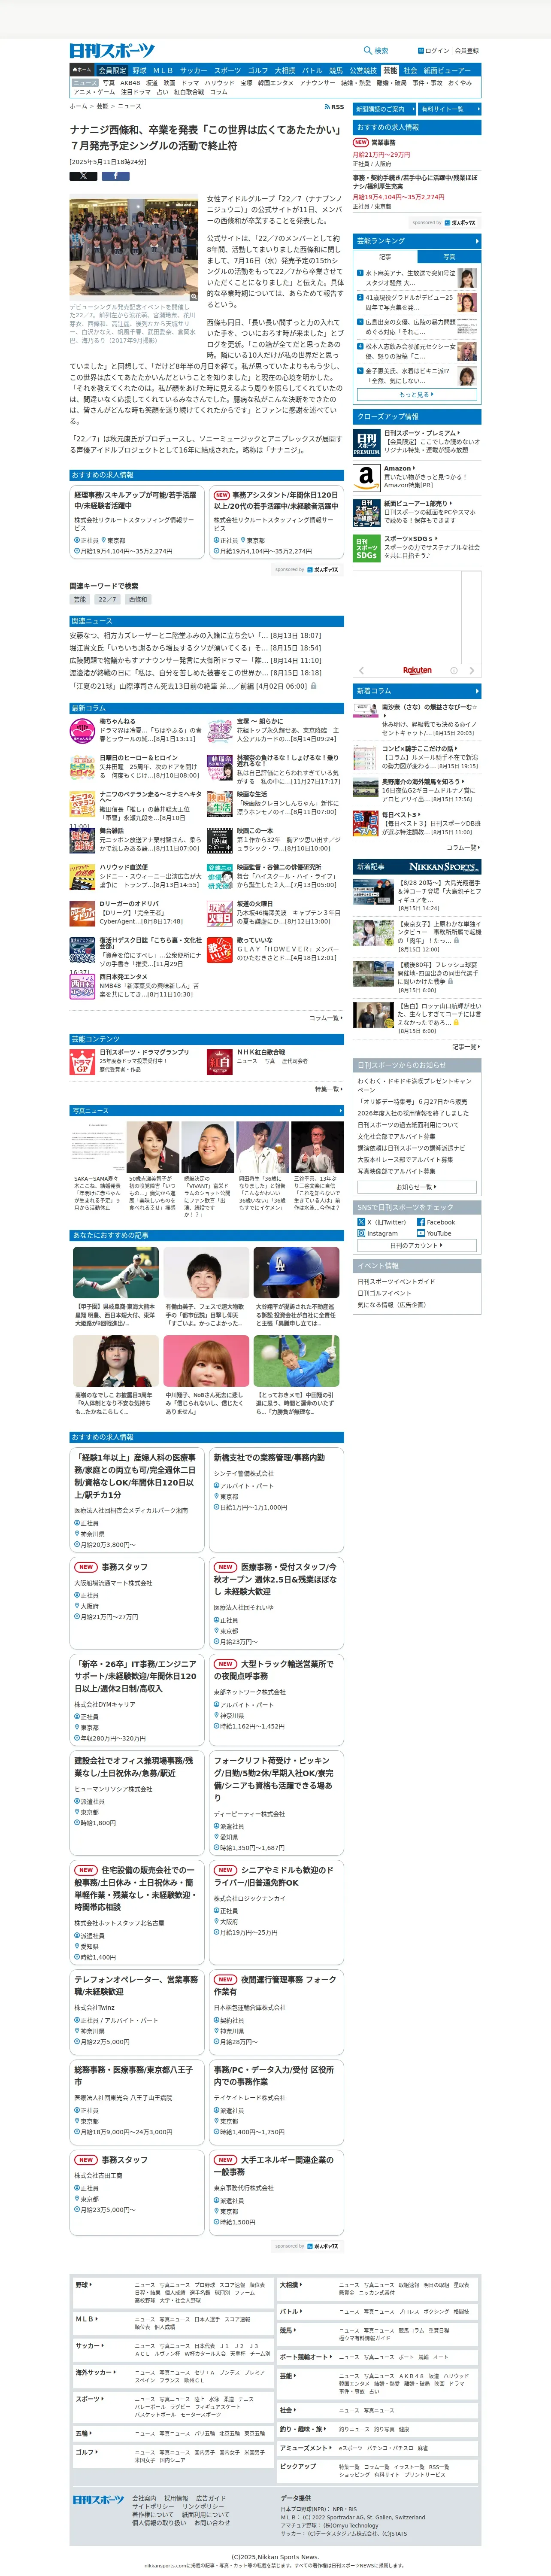551x2576 pixels.
Task: Click the ニュース breadcrumb
Action: tap(129, 106)
